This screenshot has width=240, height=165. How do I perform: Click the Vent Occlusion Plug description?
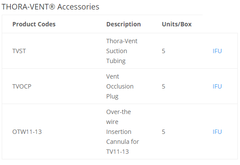[120, 86]
